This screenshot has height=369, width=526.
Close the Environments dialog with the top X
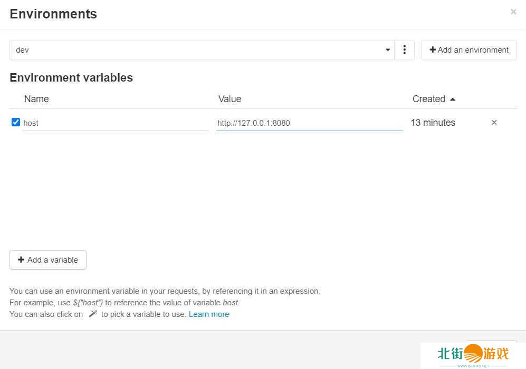tap(513, 12)
